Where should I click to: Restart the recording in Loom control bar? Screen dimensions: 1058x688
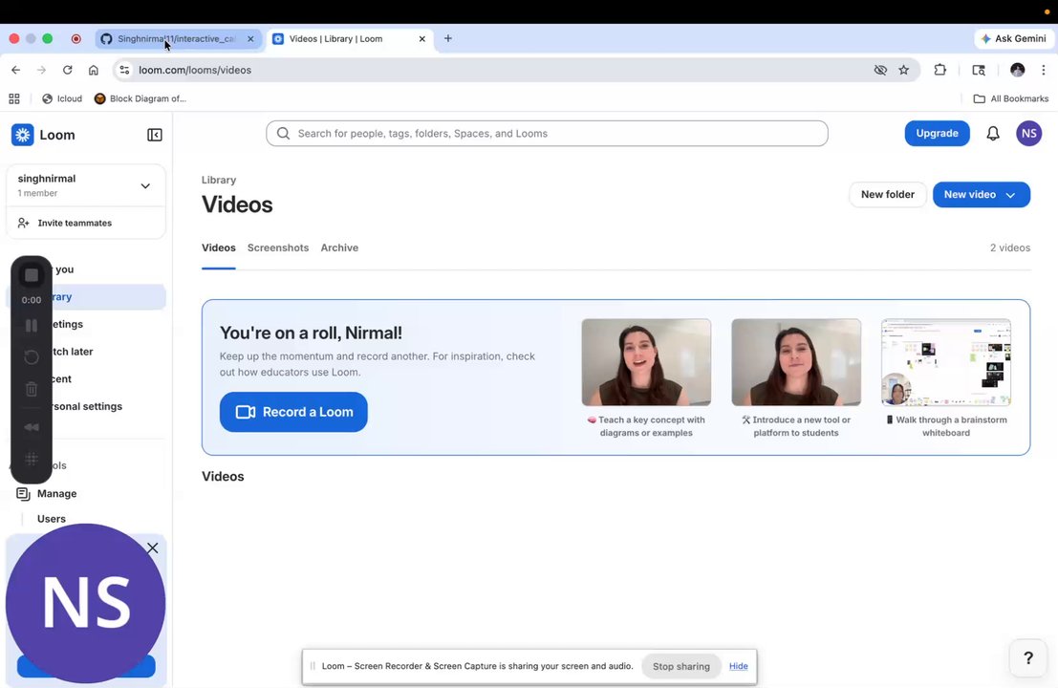click(31, 356)
